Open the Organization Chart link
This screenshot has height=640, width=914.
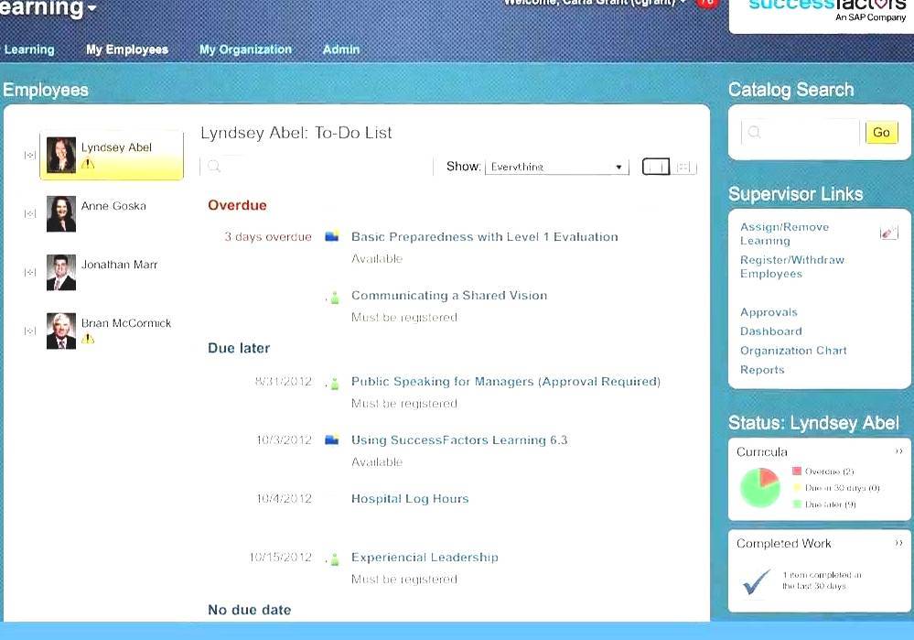(792, 351)
